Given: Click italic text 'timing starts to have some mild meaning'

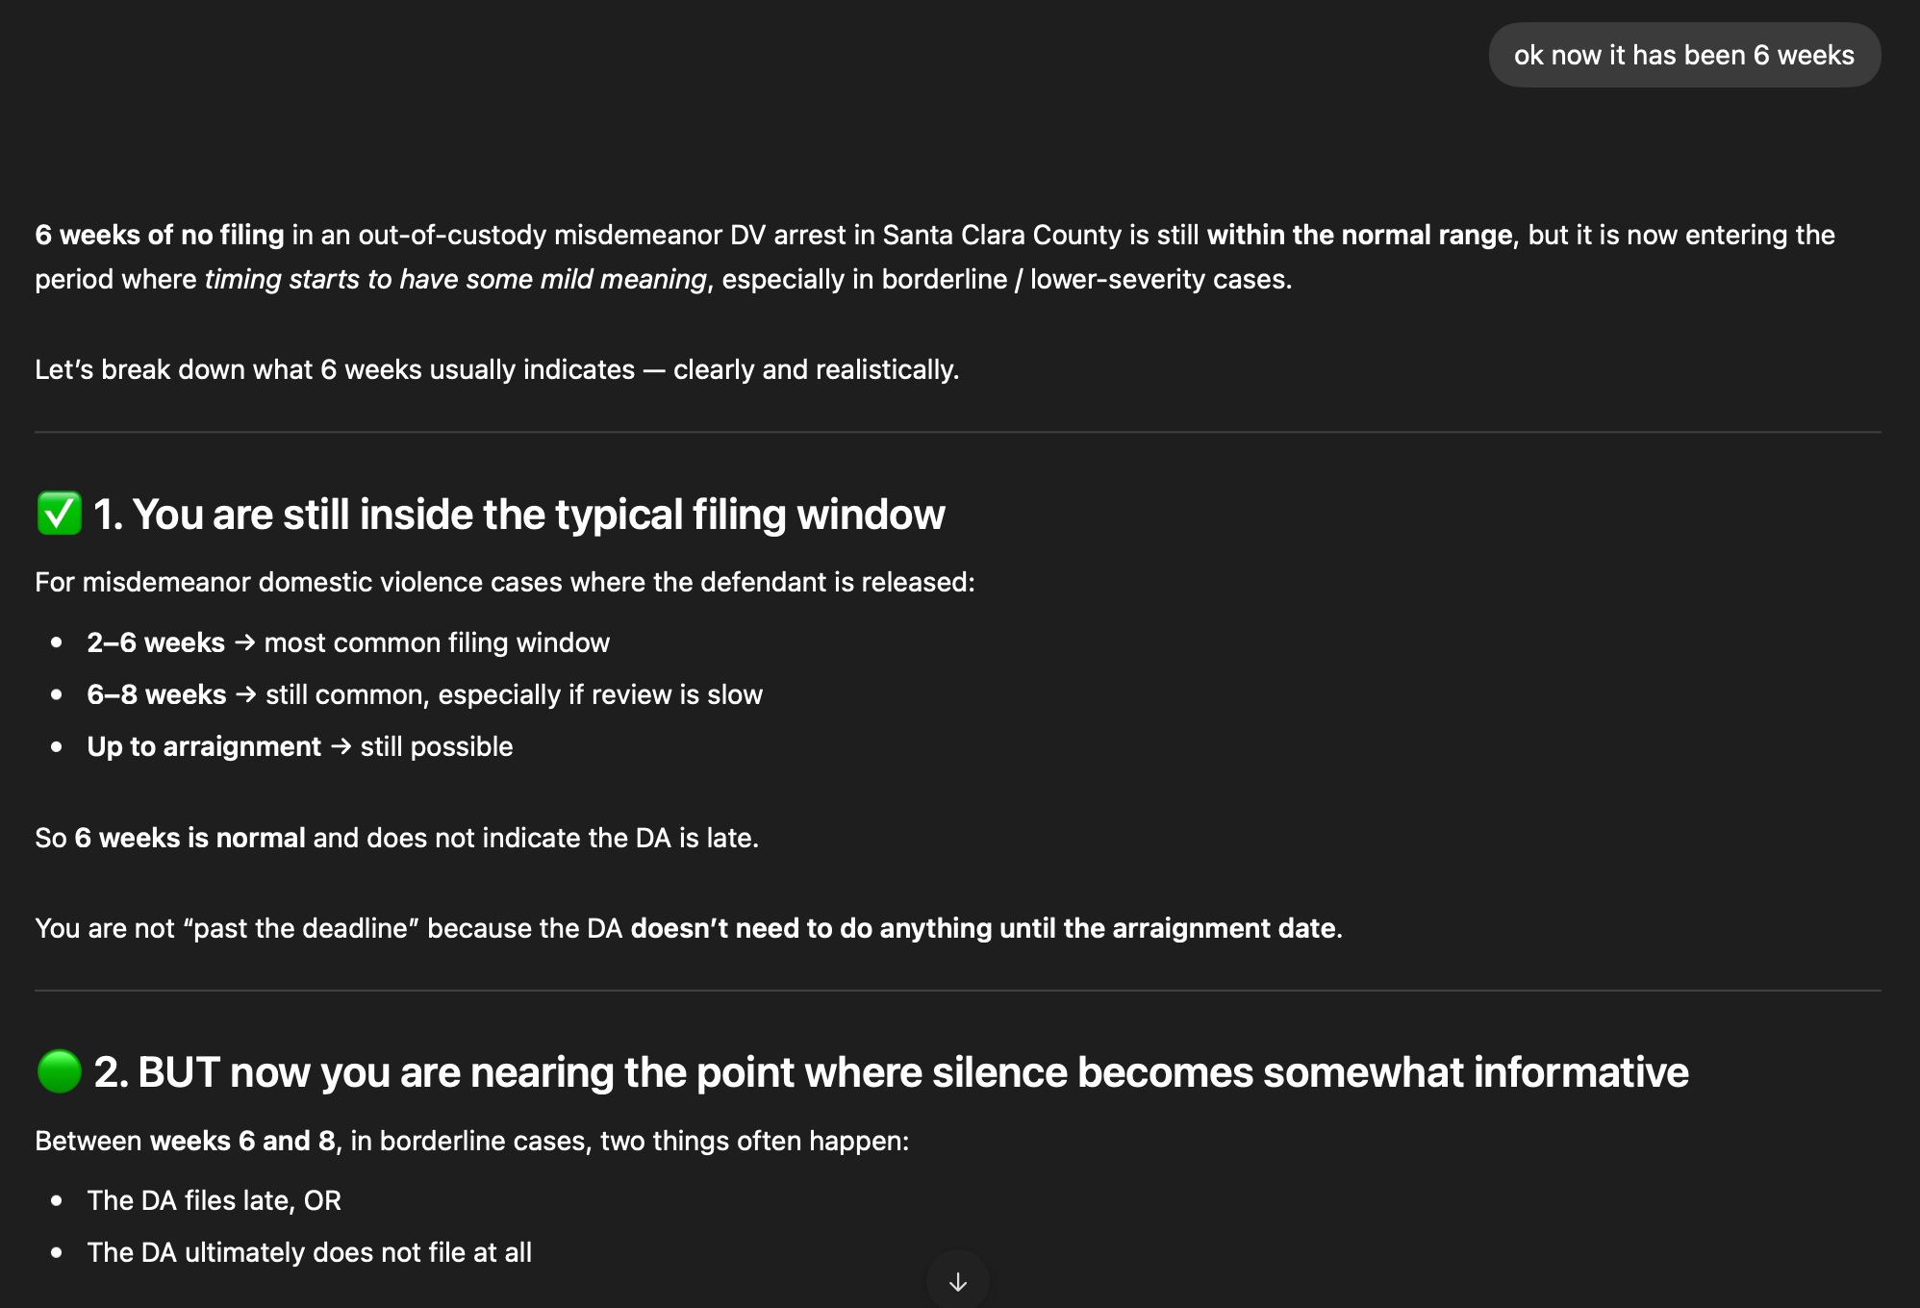Looking at the screenshot, I should tap(456, 279).
